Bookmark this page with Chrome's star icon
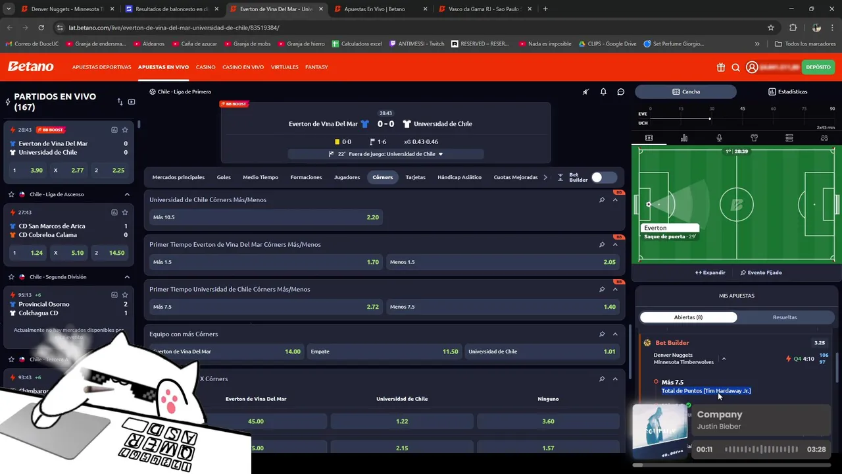 coord(771,28)
